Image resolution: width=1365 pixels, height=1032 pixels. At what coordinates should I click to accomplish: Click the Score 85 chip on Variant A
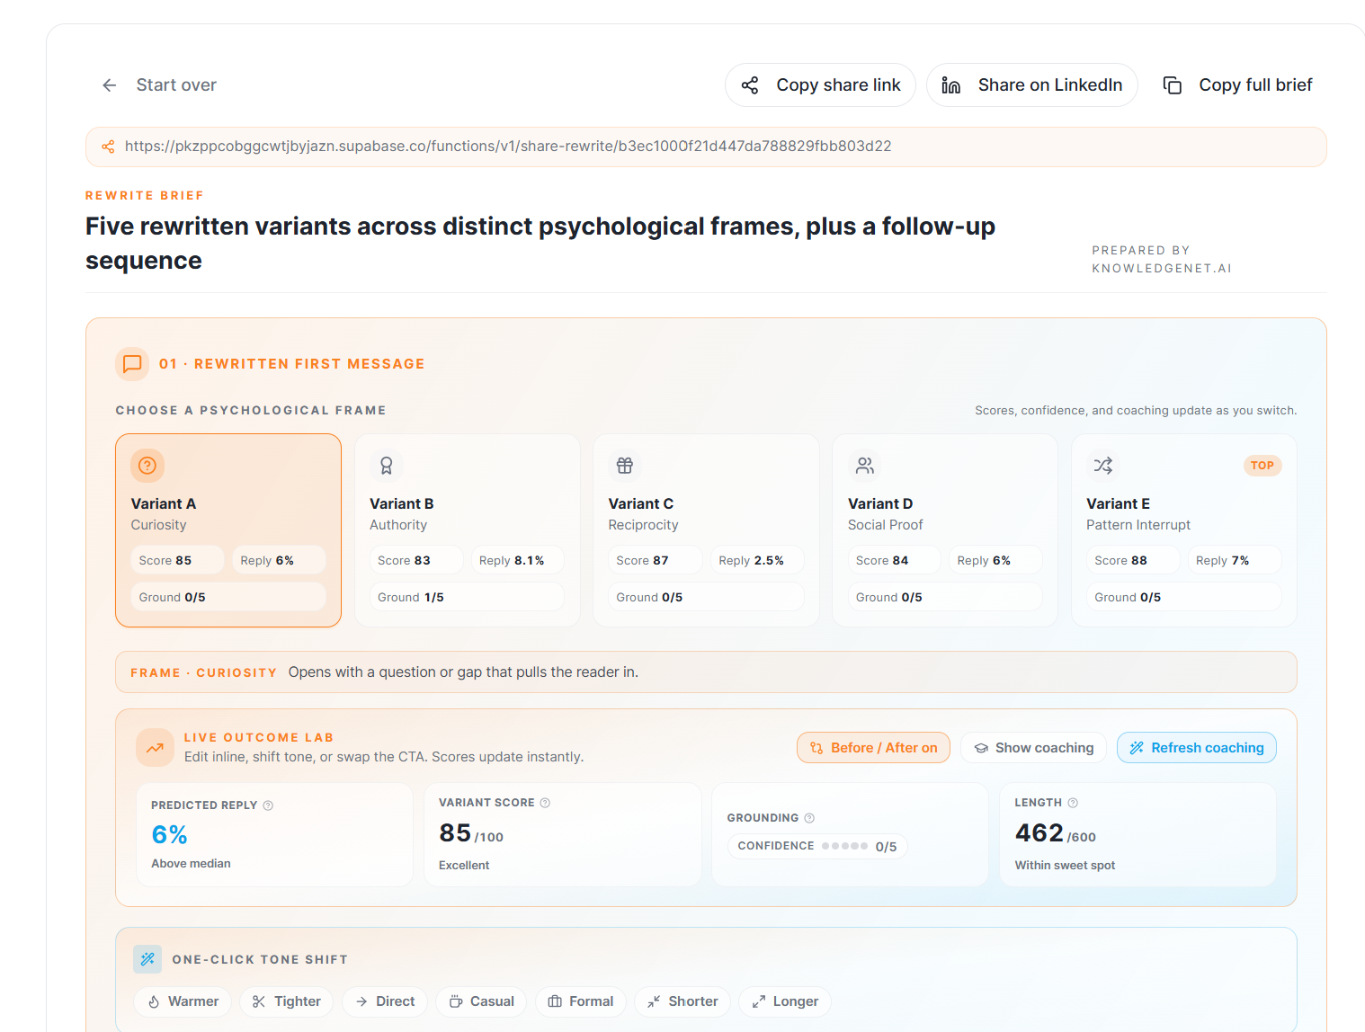177,560
